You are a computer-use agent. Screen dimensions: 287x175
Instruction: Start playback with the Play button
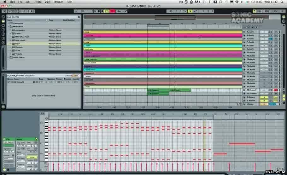95,11
